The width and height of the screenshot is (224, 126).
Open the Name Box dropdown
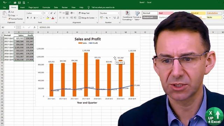[15, 27]
